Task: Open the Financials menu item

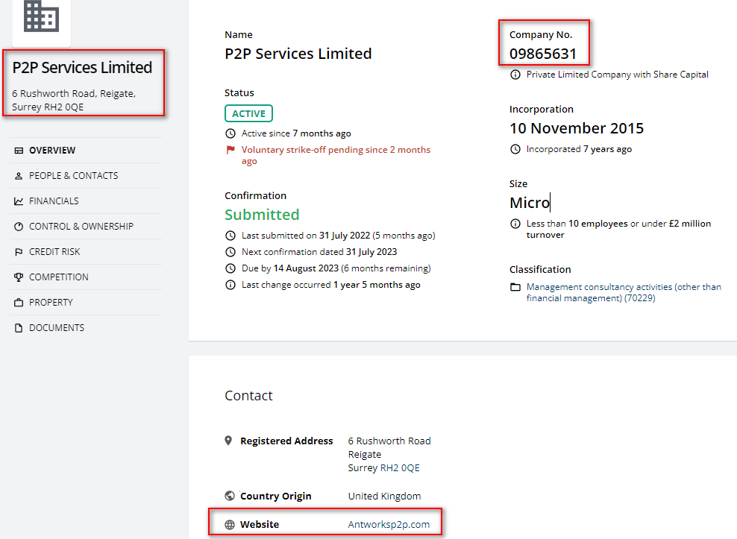Action: [54, 201]
